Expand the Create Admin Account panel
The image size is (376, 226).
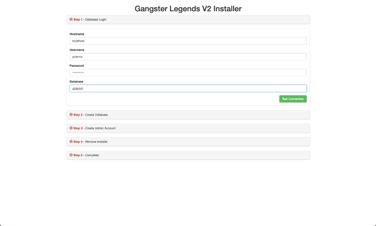[188, 128]
